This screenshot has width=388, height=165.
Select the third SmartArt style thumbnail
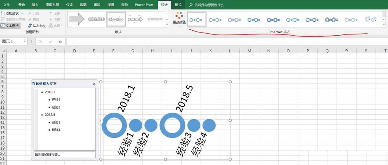click(234, 19)
